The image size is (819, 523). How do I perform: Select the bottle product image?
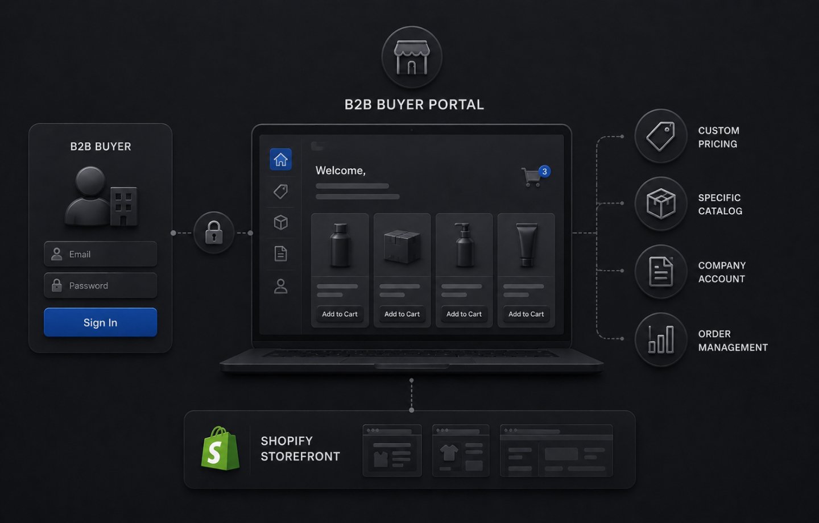pos(340,244)
